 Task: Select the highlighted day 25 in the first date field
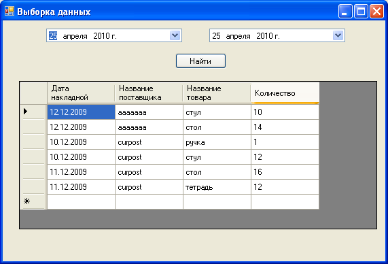pyautogui.click(x=53, y=35)
